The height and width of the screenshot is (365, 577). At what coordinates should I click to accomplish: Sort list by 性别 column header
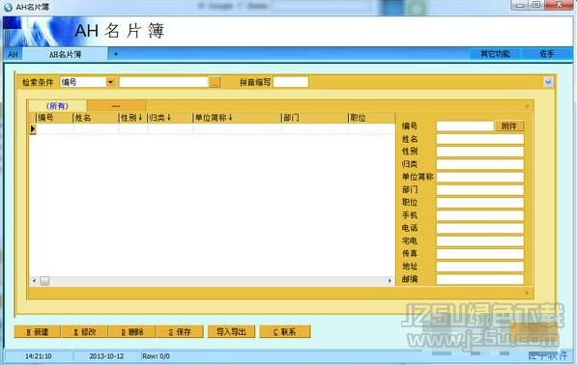pos(131,118)
